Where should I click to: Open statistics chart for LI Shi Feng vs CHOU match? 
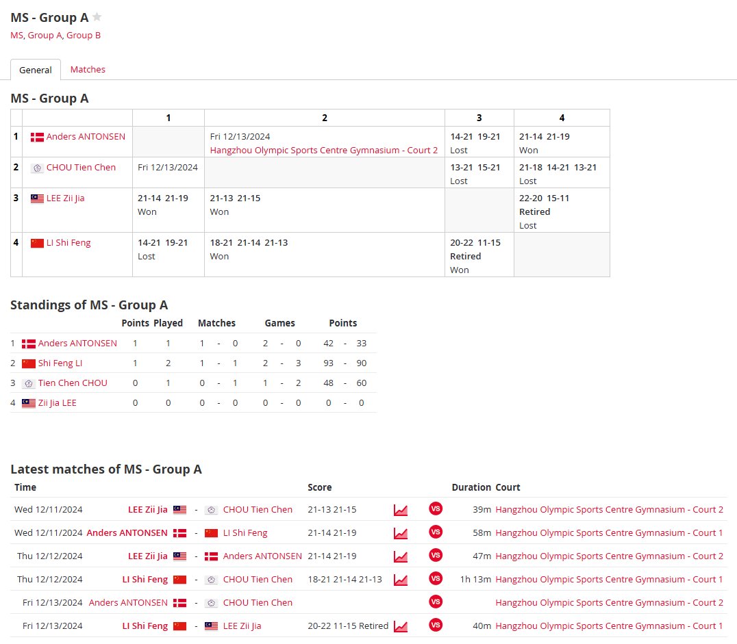(401, 580)
